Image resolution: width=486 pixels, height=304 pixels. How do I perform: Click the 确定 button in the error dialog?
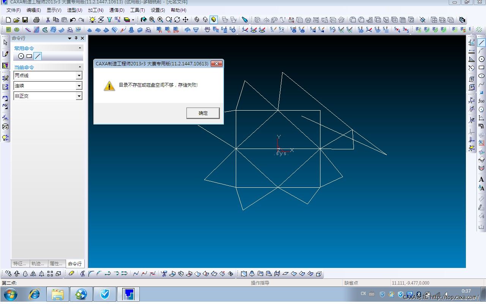203,113
